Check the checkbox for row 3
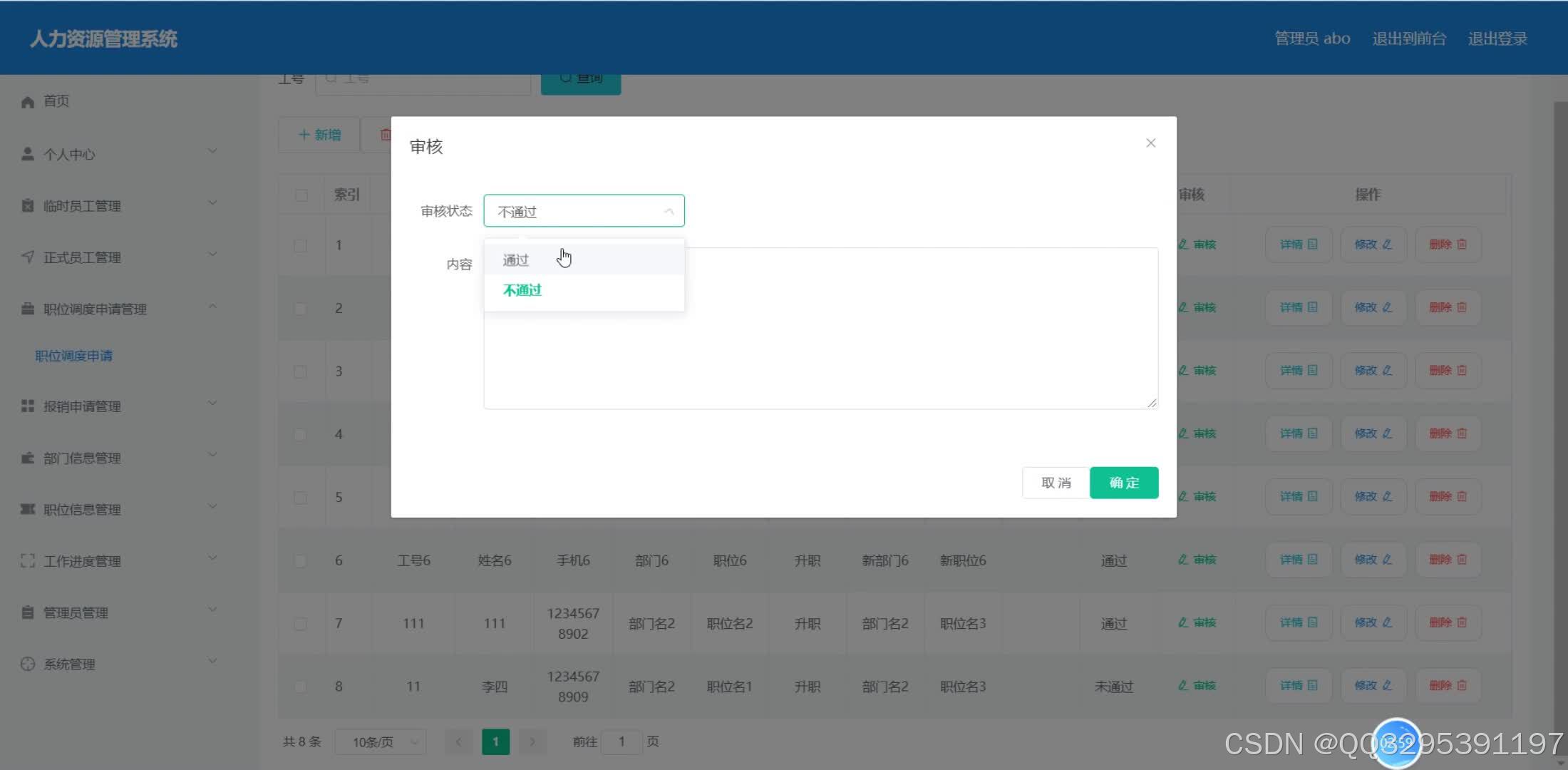The height and width of the screenshot is (770, 1568). [x=301, y=371]
